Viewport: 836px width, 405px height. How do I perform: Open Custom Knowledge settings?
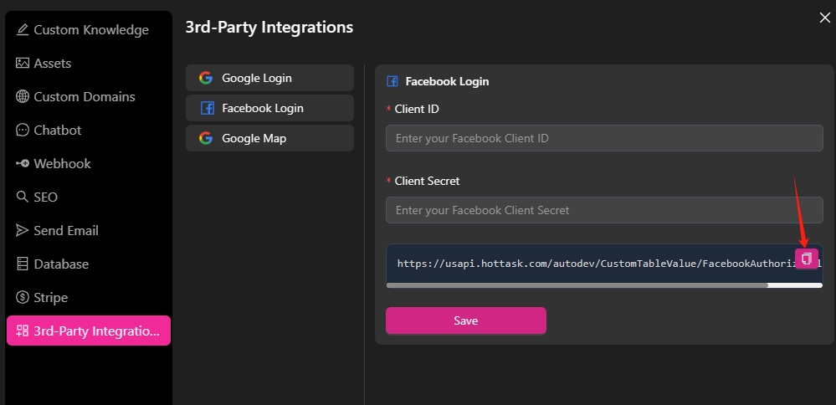click(89, 30)
